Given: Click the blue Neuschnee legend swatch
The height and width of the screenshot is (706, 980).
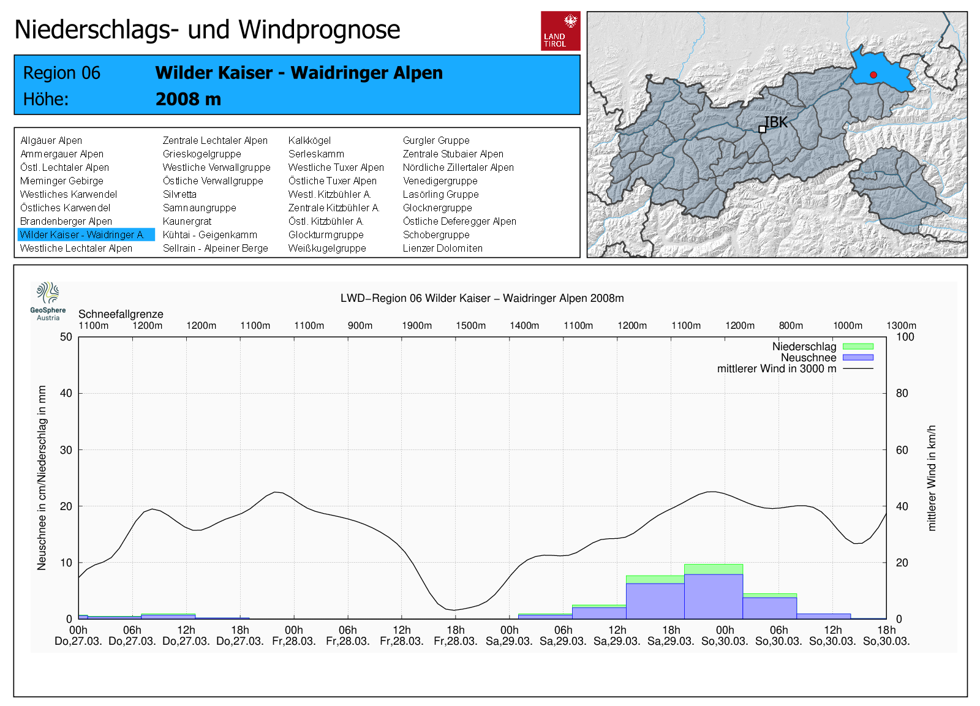Looking at the screenshot, I should (x=858, y=358).
